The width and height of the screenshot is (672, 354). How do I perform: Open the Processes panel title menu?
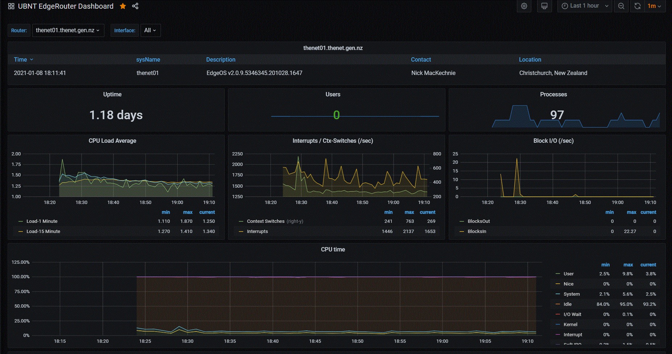(x=553, y=95)
